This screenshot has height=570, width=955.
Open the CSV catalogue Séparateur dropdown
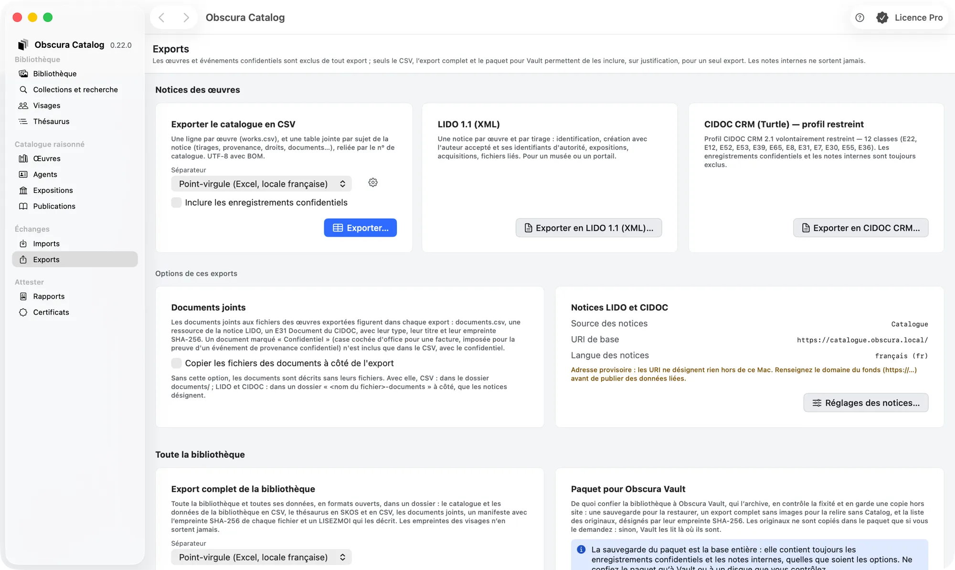261,184
